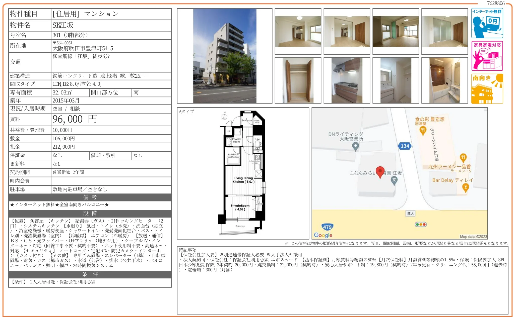The image size is (516, 317).
Task: Click the traffic light icon on the map
Action: click(x=421, y=224)
